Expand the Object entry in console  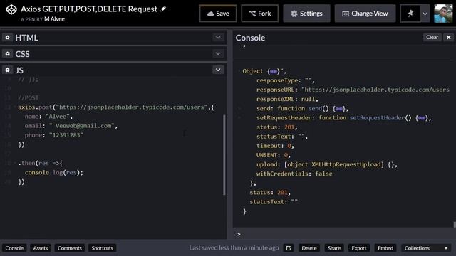[x=239, y=71]
